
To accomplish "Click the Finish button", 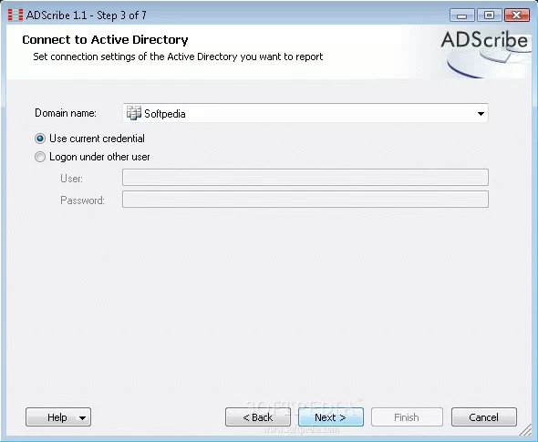I will (x=407, y=417).
